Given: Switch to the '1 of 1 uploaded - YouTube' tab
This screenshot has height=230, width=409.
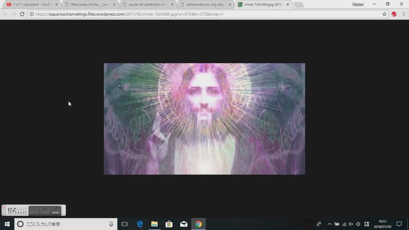Looking at the screenshot, I should click(32, 4).
